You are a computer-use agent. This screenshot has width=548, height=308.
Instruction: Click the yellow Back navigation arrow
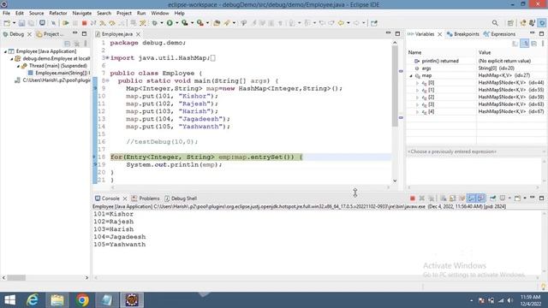341,23
